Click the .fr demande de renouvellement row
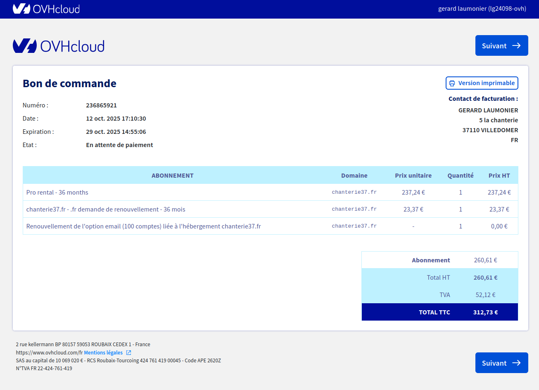This screenshot has height=390, width=539. coord(106,209)
